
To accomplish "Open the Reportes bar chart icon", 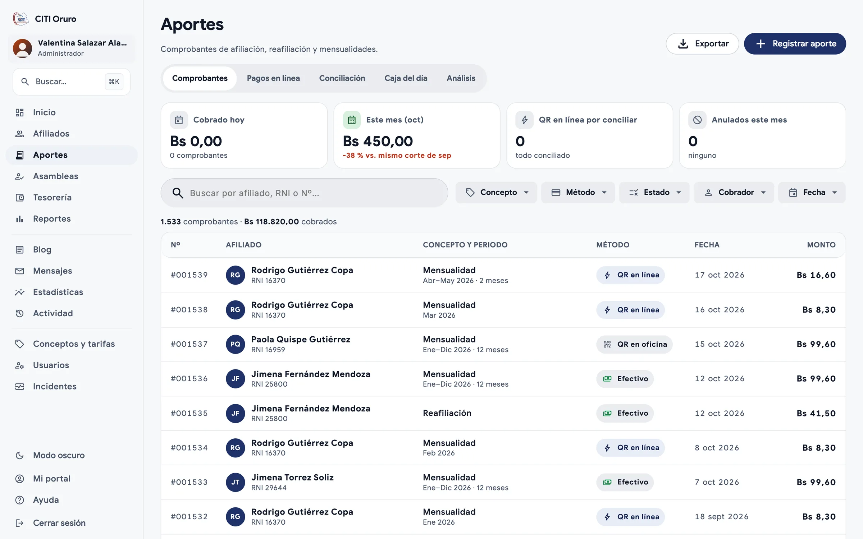I will (x=20, y=218).
